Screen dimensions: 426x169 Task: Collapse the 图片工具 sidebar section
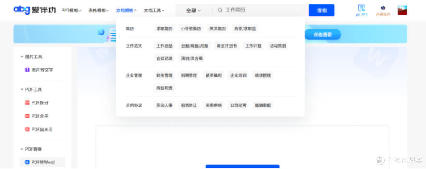pyautogui.click(x=31, y=57)
